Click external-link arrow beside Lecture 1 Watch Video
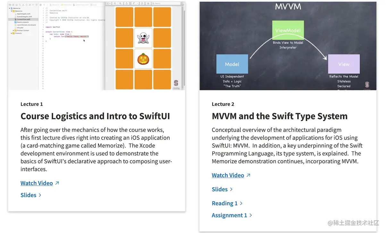The width and height of the screenshot is (386, 233). point(57,183)
